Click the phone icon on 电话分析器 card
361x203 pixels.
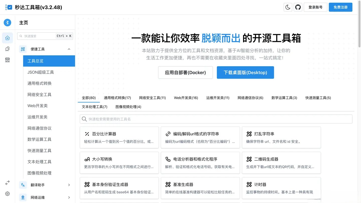[x=168, y=159]
